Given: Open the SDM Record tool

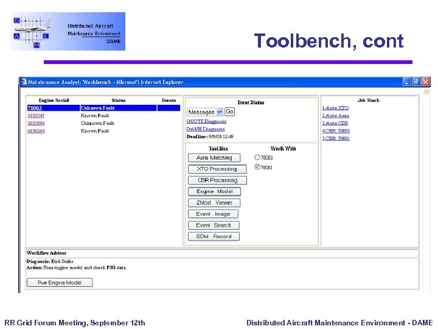Looking at the screenshot, I should [214, 236].
